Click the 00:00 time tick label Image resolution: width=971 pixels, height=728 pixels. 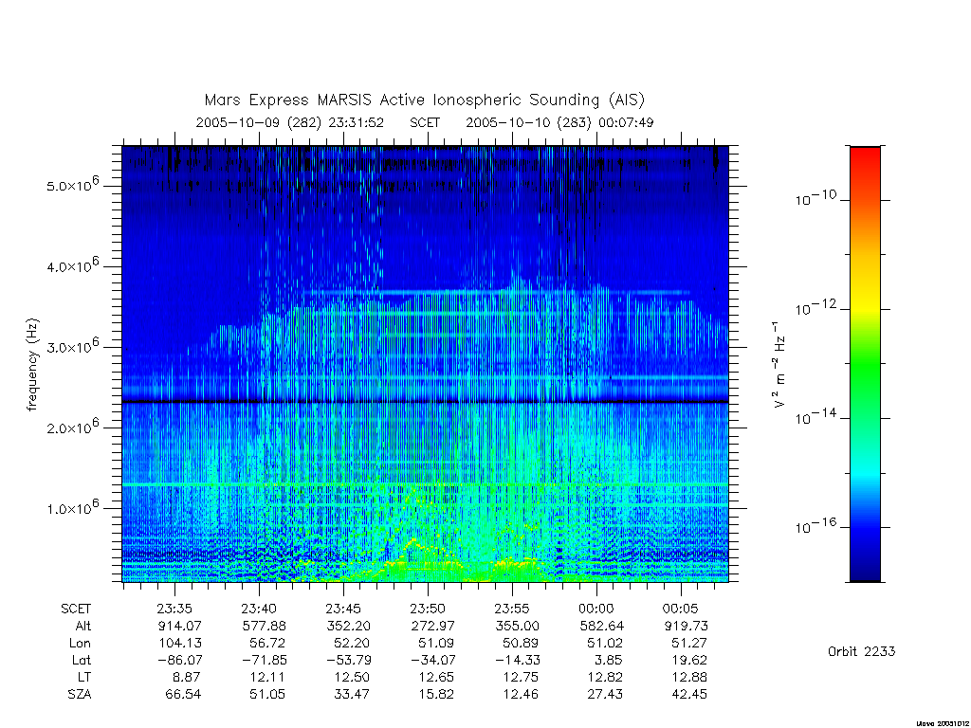click(x=596, y=609)
